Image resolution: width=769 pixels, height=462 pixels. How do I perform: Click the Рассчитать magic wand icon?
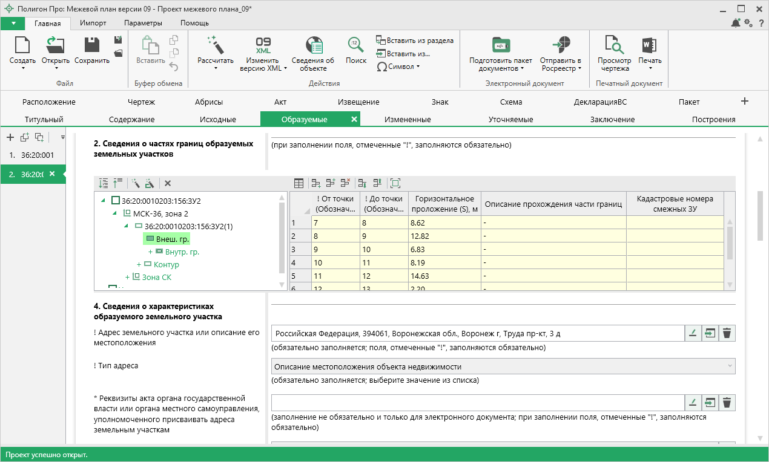click(215, 45)
